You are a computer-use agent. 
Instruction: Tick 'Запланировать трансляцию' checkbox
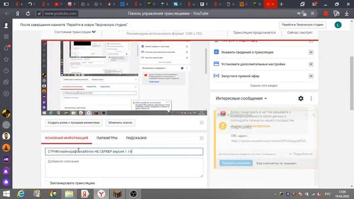click(x=47, y=183)
